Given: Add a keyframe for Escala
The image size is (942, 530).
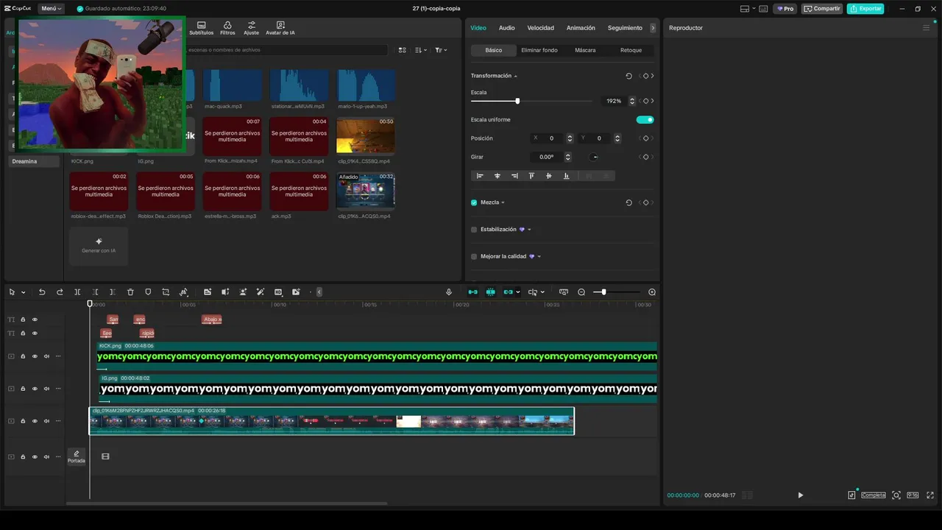Looking at the screenshot, I should [x=645, y=101].
